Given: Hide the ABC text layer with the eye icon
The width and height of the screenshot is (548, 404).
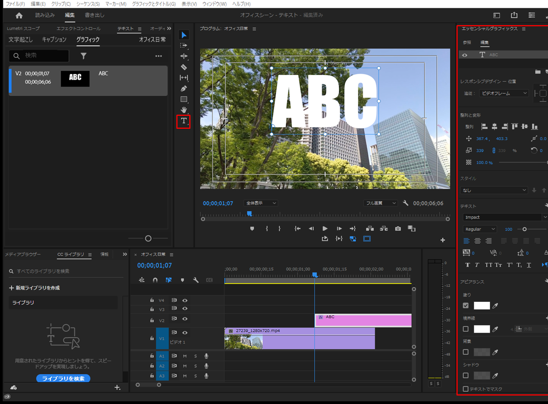Looking at the screenshot, I should pos(465,55).
